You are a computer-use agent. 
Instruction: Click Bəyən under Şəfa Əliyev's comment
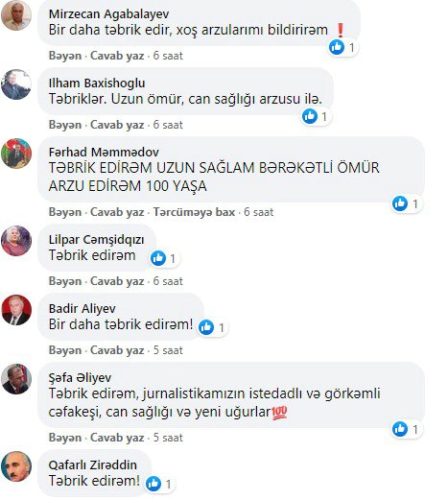click(x=65, y=438)
